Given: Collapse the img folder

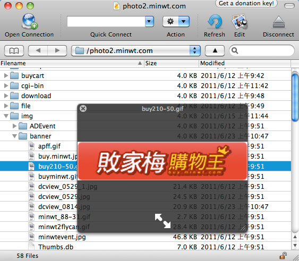Looking at the screenshot, I should (x=6, y=116).
